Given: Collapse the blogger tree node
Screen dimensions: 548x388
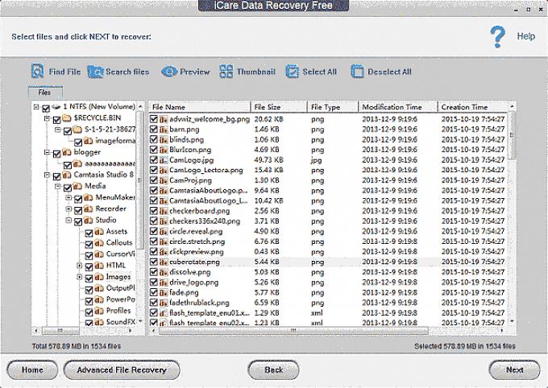Looking at the screenshot, I should [x=47, y=152].
